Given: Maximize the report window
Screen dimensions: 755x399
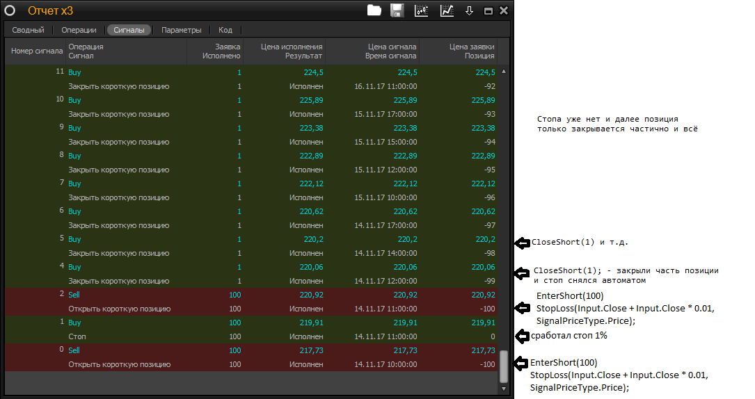Looking at the screenshot, I should tap(488, 11).
